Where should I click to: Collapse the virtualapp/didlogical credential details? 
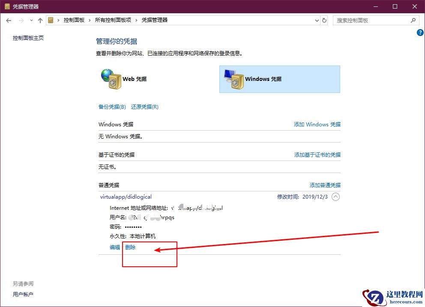tap(335, 197)
